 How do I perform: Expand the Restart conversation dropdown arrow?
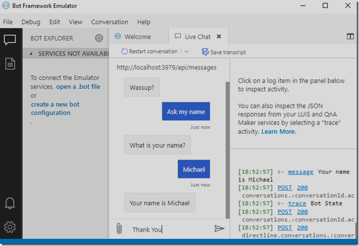point(186,52)
